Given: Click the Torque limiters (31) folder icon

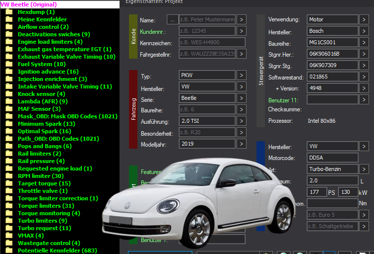Looking at the screenshot, I should coord(9,206).
